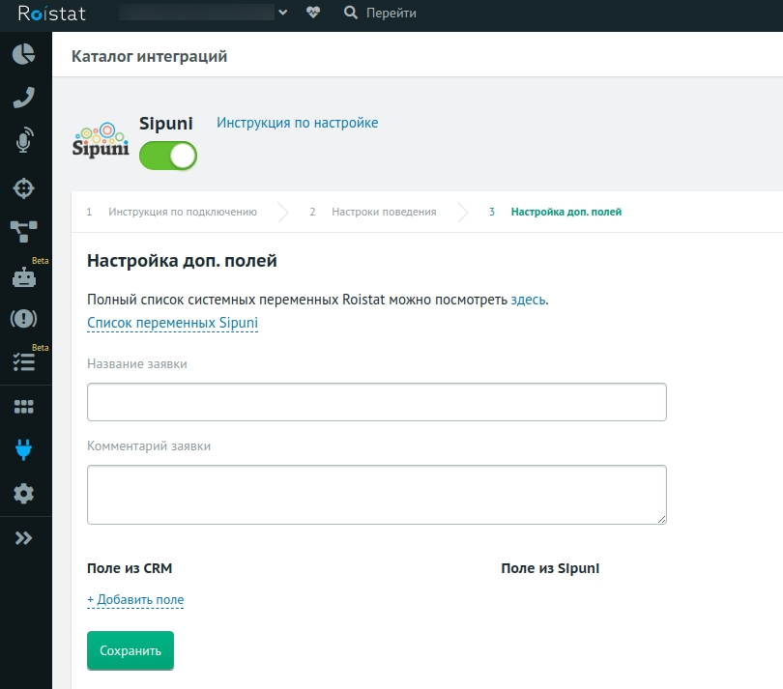Go to step 2 Настроки поведения
Viewport: 783px width, 689px height.
click(x=384, y=212)
